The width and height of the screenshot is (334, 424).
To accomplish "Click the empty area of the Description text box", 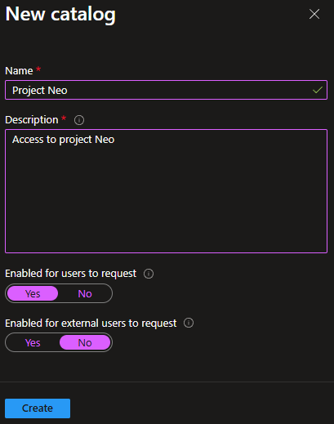I will (166, 199).
